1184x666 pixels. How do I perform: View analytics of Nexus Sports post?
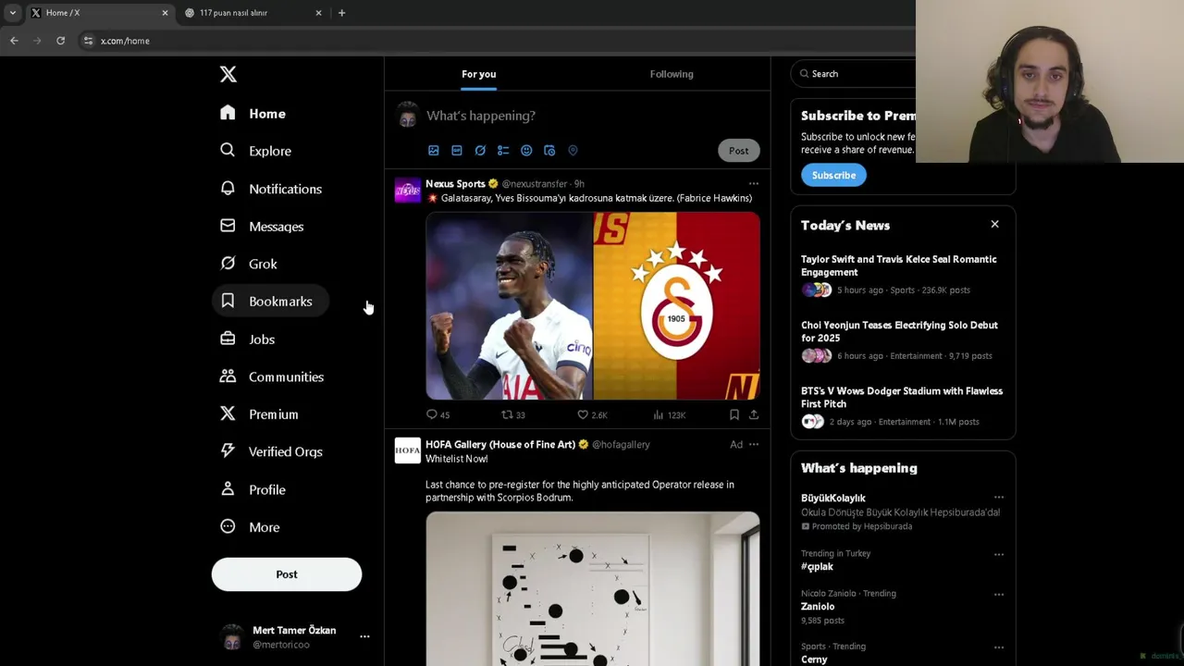point(669,415)
